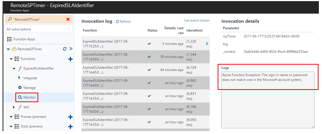Open the All subscriptions dropdown
Image resolution: width=322 pixels, height=134 pixels.
(x=39, y=29)
